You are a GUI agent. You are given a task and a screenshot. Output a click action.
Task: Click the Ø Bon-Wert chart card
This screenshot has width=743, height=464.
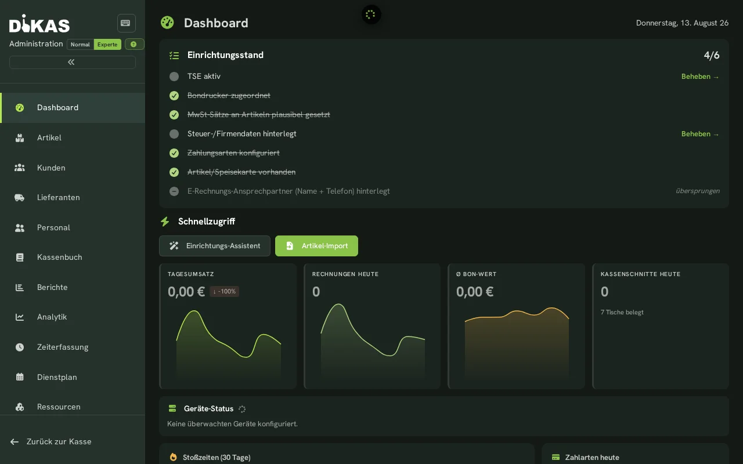coord(517,326)
